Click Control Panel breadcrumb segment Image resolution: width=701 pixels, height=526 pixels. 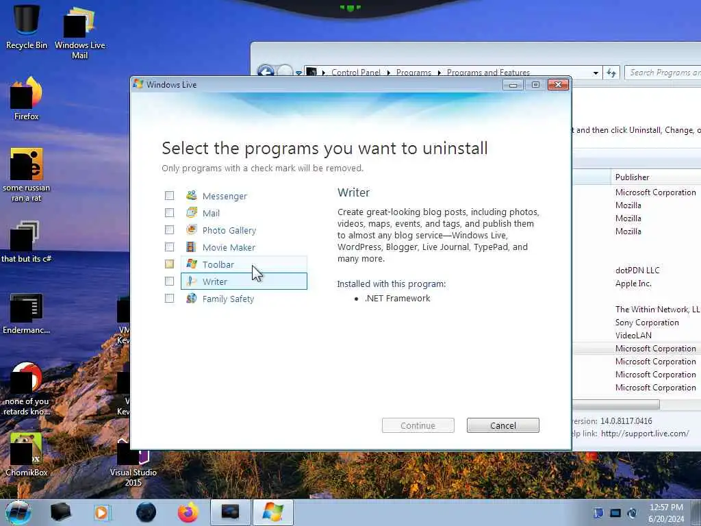[356, 73]
